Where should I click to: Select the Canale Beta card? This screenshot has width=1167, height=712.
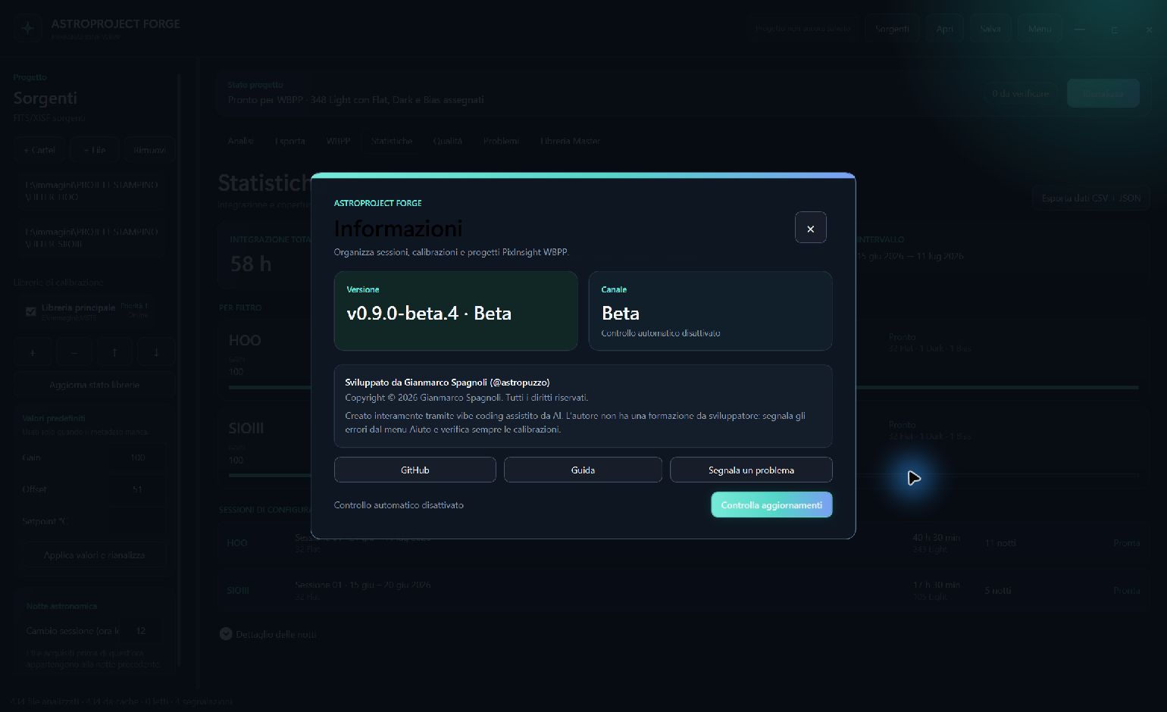click(x=710, y=311)
